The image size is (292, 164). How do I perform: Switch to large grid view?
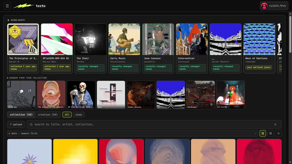[x=262, y=133]
